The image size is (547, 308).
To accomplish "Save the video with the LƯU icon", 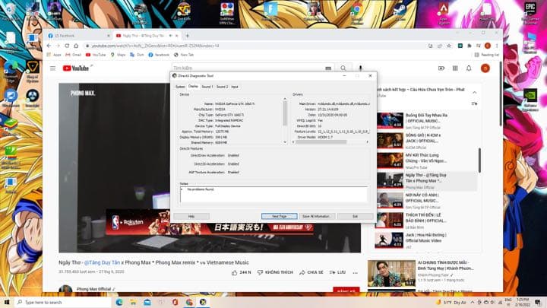I will [x=331, y=271].
